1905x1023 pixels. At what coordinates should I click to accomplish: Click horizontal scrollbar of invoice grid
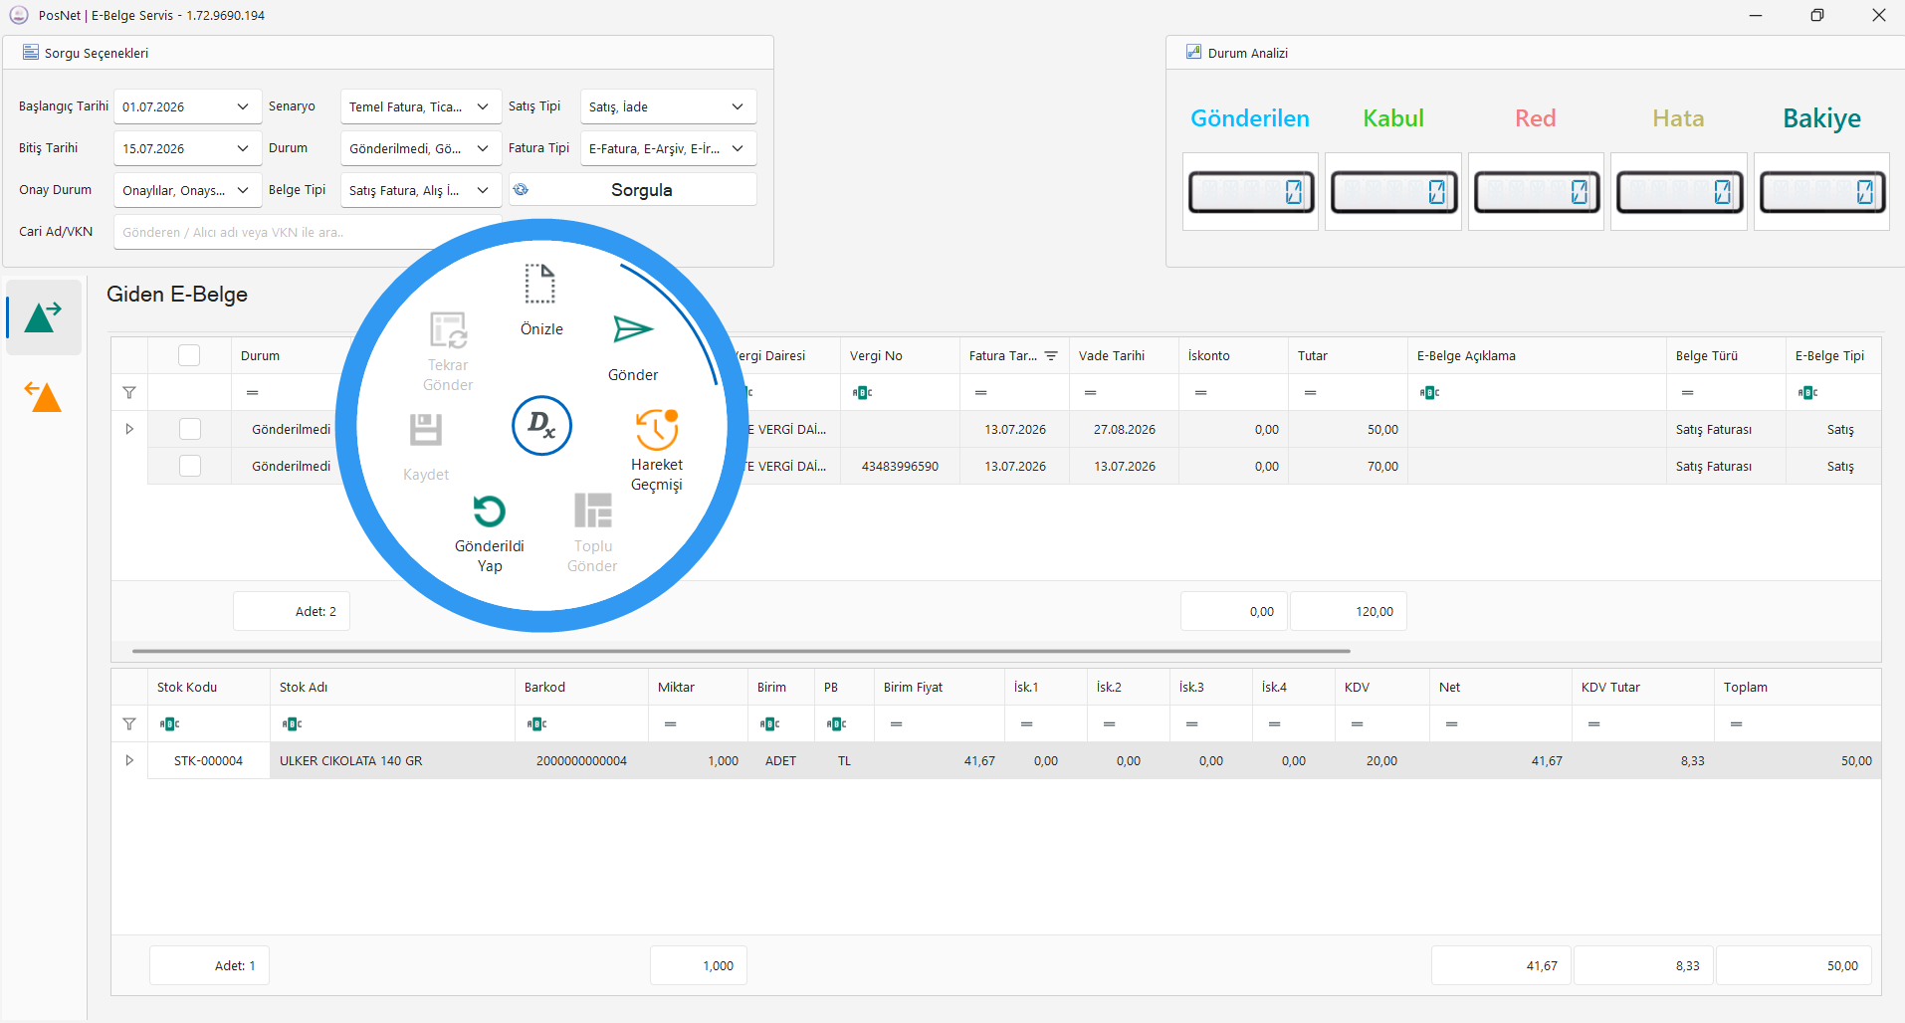coord(741,651)
